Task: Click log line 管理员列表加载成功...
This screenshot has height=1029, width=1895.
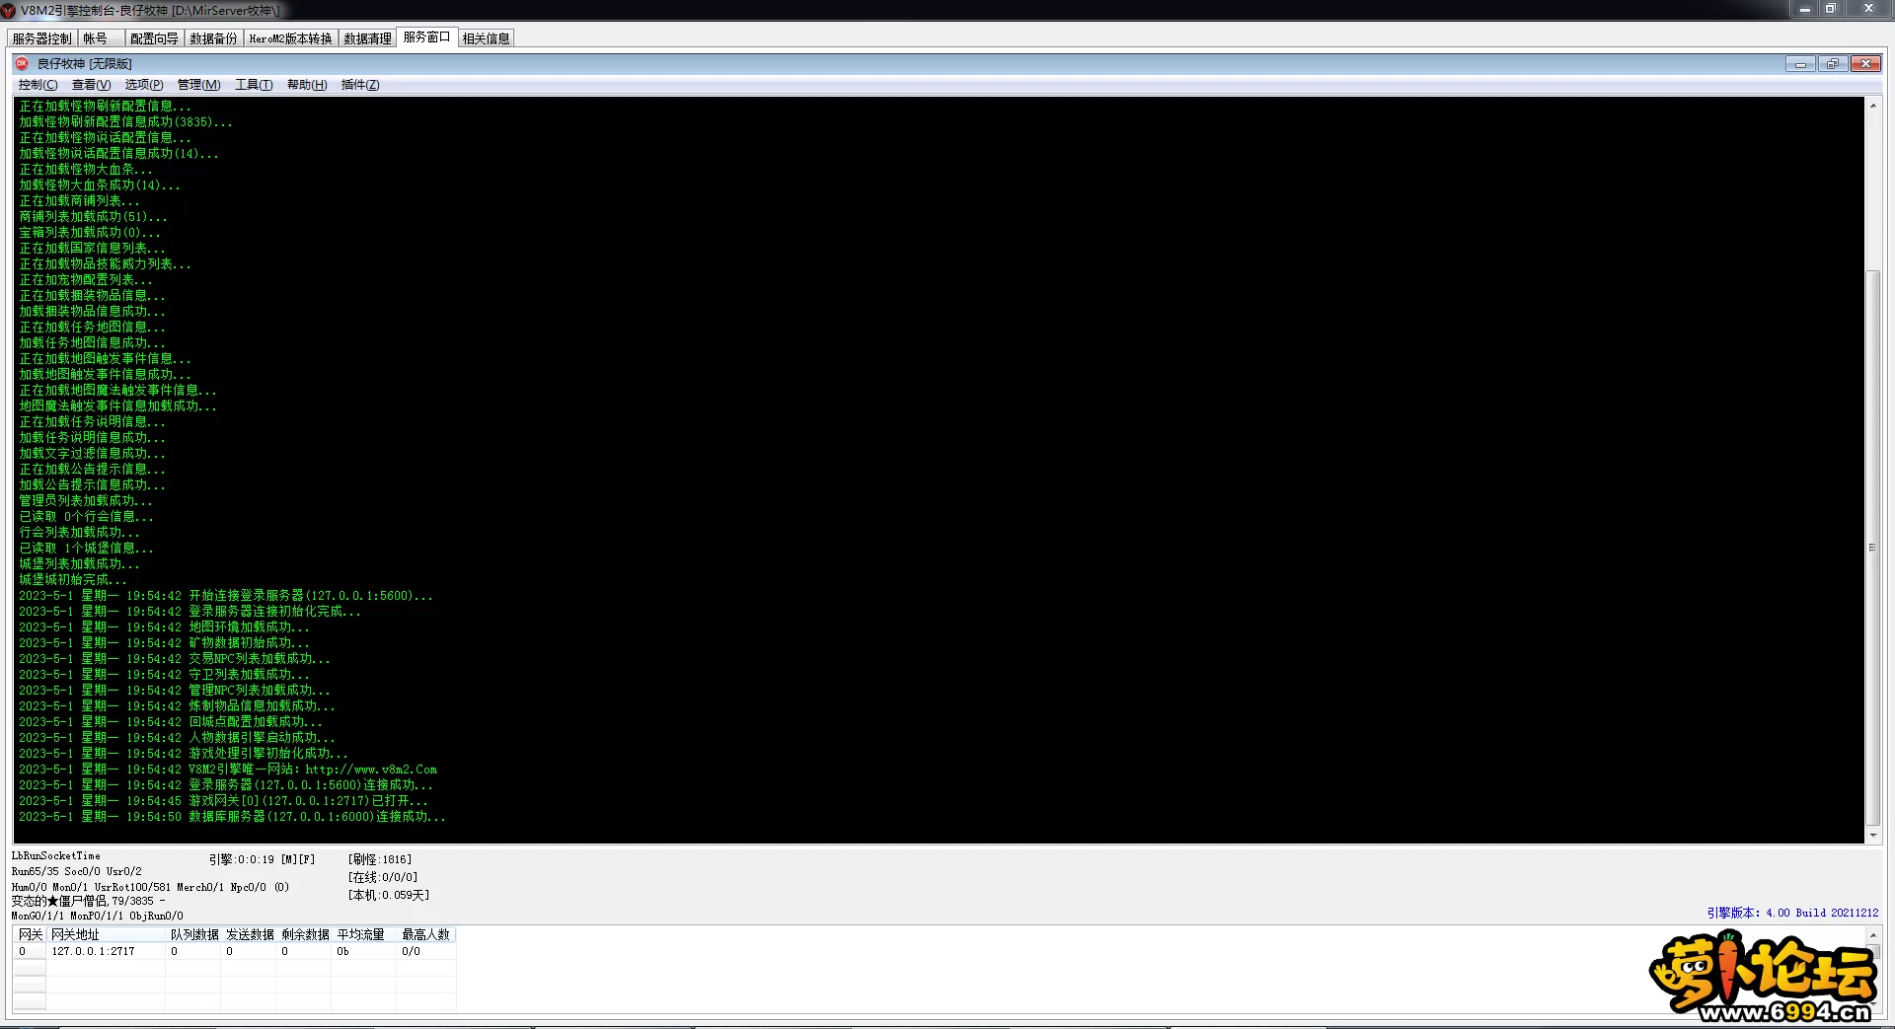Action: tap(86, 501)
